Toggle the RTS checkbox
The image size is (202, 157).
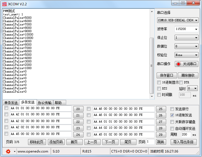[159, 88]
